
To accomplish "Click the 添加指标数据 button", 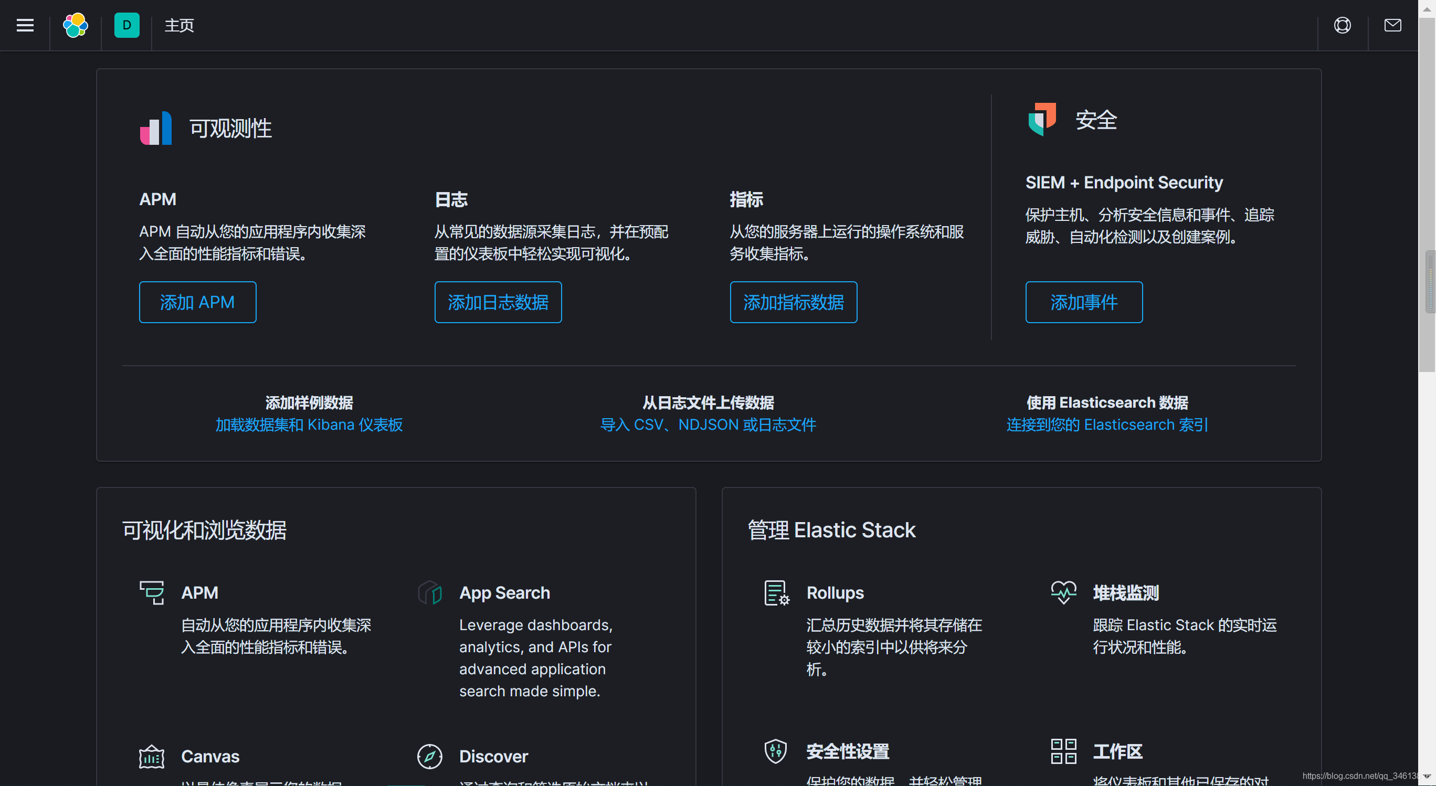I will point(793,302).
